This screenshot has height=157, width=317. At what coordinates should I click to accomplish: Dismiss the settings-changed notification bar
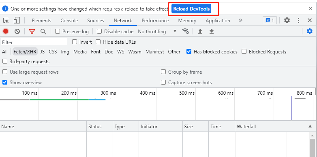pos(311,8)
